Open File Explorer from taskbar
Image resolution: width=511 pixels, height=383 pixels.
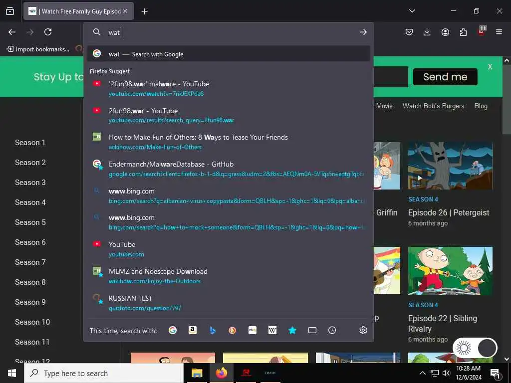coord(197,373)
